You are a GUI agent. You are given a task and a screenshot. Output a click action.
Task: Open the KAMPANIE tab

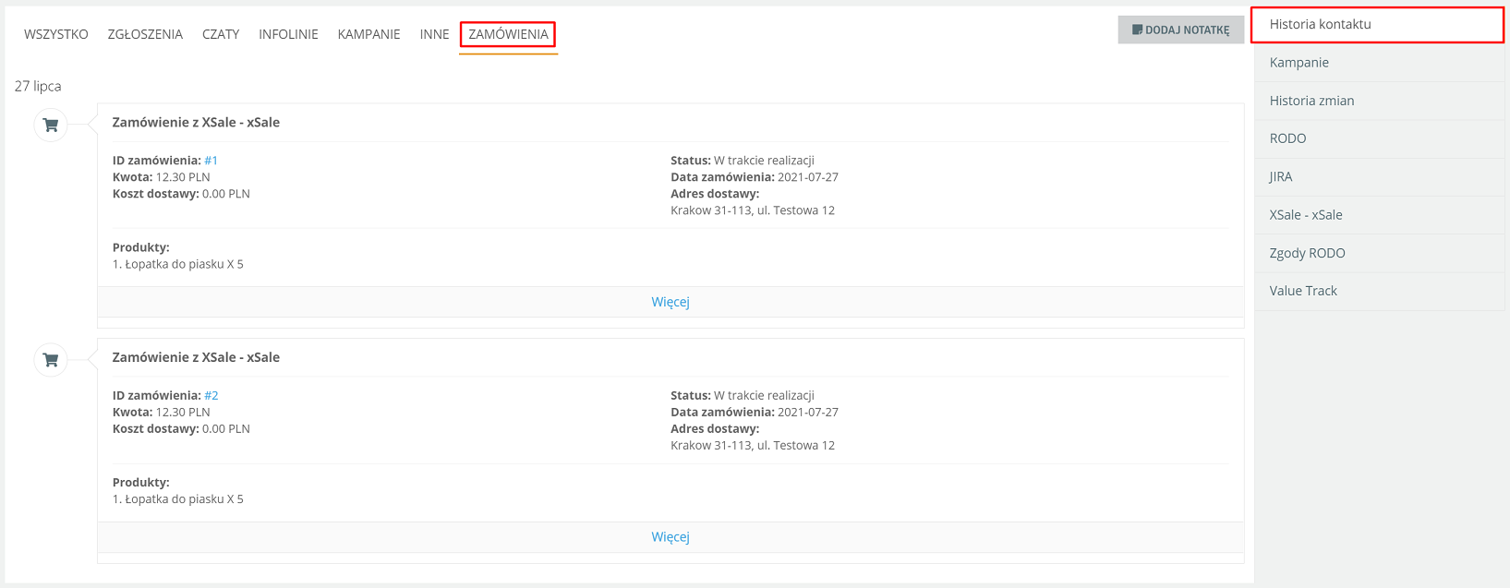(369, 34)
